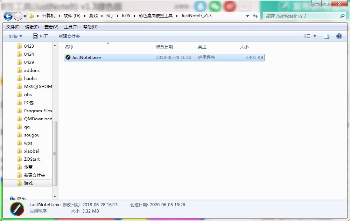Sort by the 类型 column header

217,47
